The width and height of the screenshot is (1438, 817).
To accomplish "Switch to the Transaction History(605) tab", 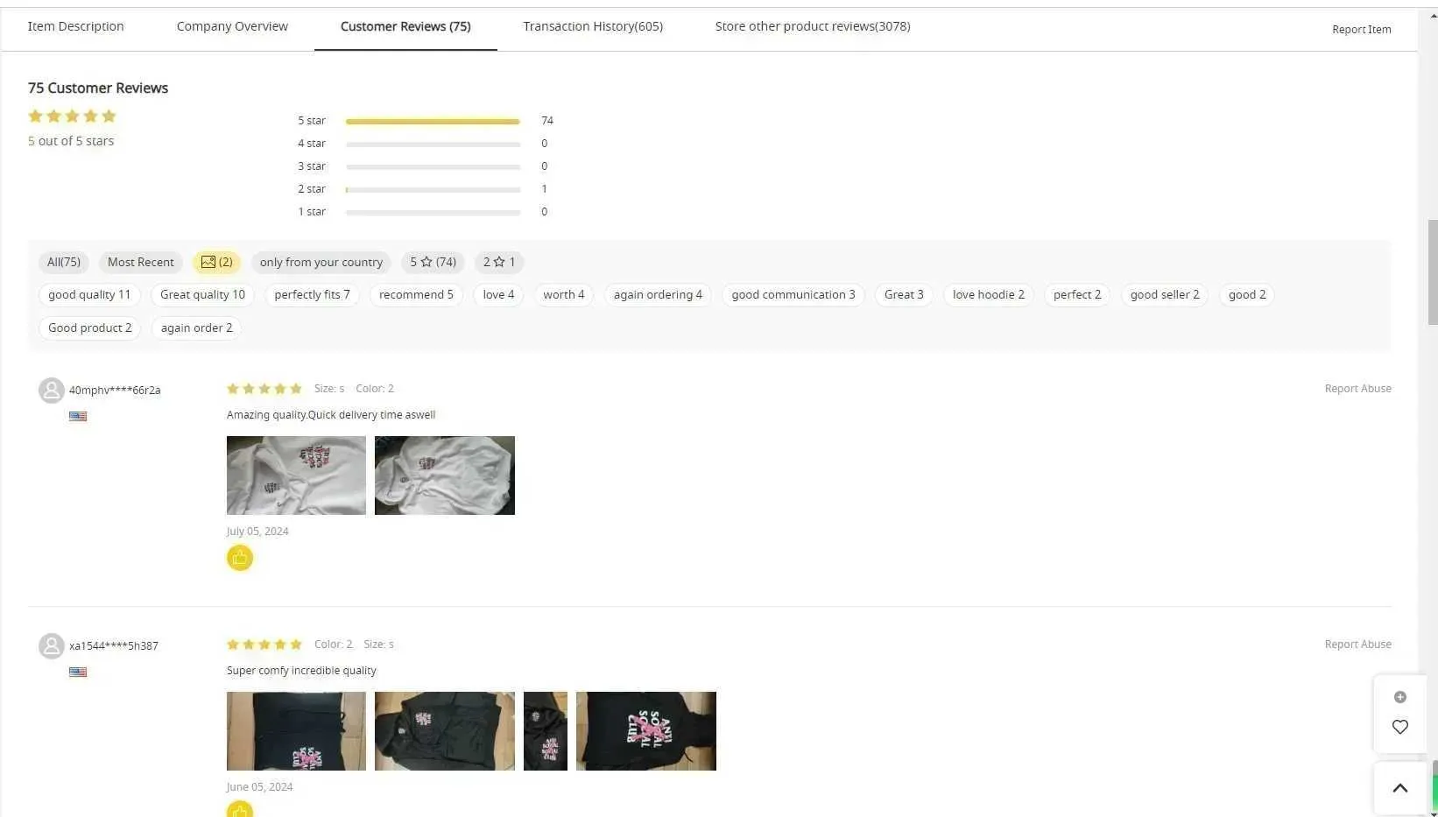I will (592, 26).
